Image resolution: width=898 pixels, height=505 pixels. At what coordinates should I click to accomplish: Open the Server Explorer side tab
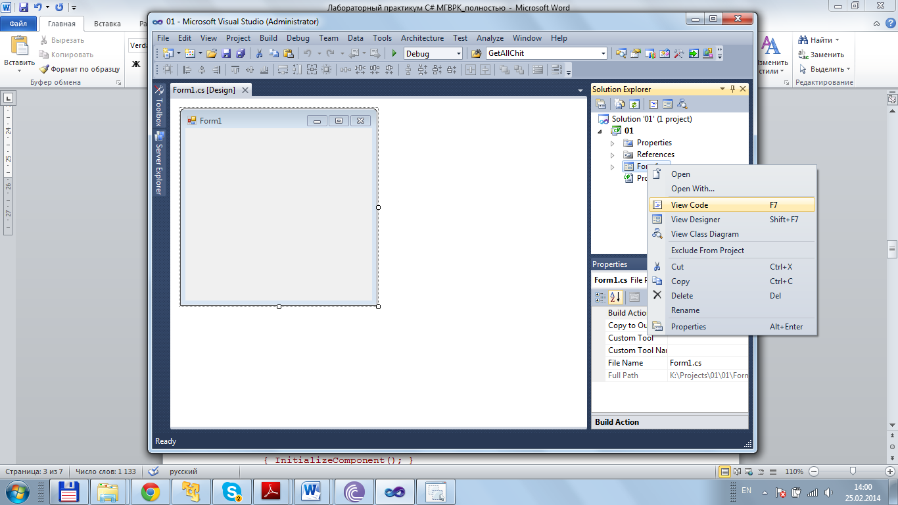tap(158, 164)
